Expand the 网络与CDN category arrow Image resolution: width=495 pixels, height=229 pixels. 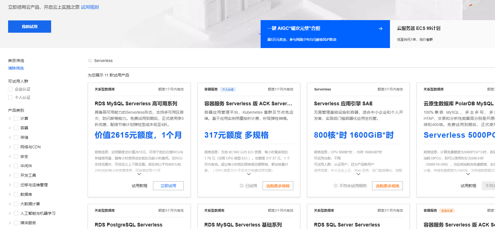click(10, 147)
